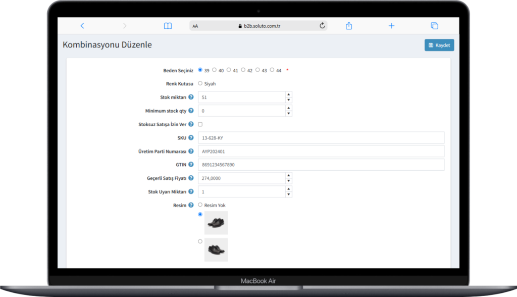Click the Stok miktarı field showing 51
This screenshot has width=517, height=297.
coord(242,97)
